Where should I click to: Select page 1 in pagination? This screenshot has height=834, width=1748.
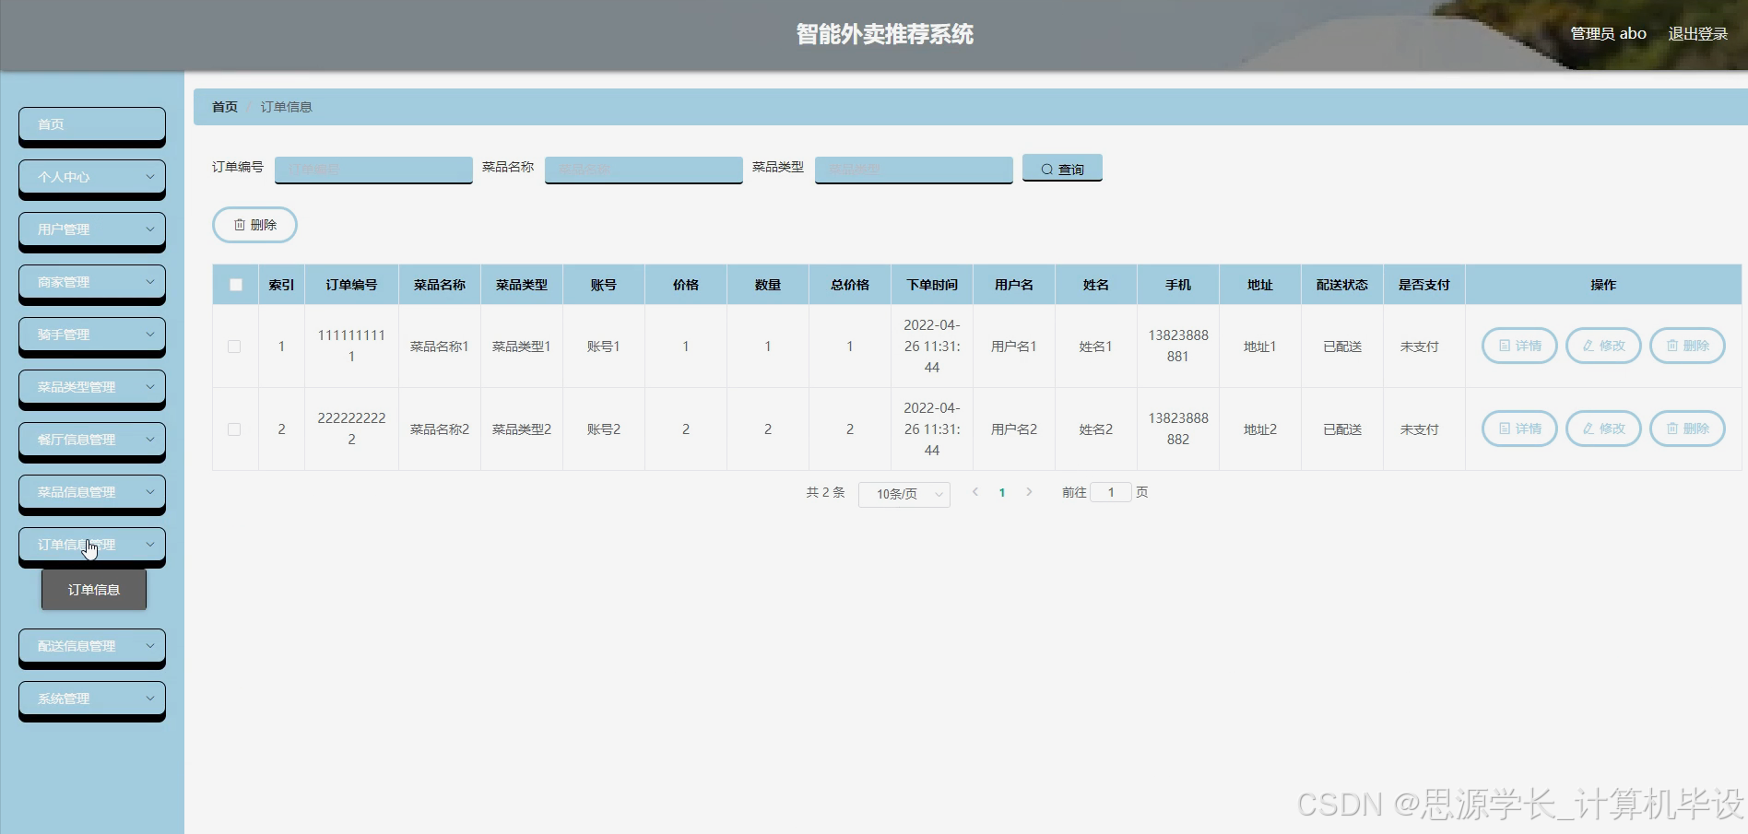[x=1002, y=493]
